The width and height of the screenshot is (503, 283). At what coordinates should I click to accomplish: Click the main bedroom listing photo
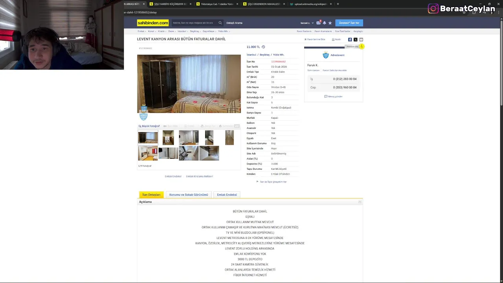189,84
